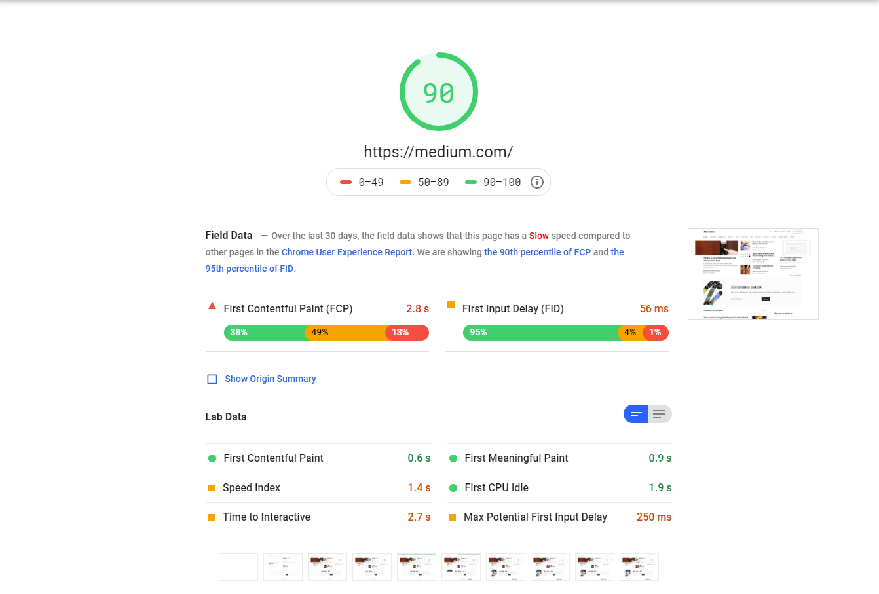The height and width of the screenshot is (594, 879).
Task: Click the orange square beside Time to Interactive
Action: coord(212,517)
